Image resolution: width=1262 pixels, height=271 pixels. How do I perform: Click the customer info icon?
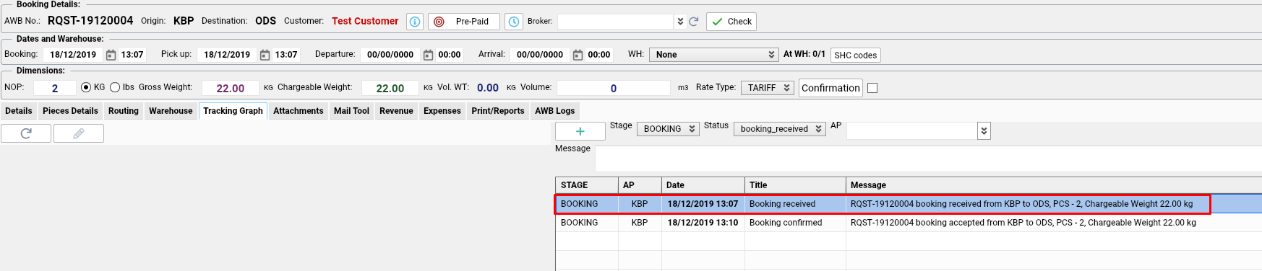pos(415,22)
